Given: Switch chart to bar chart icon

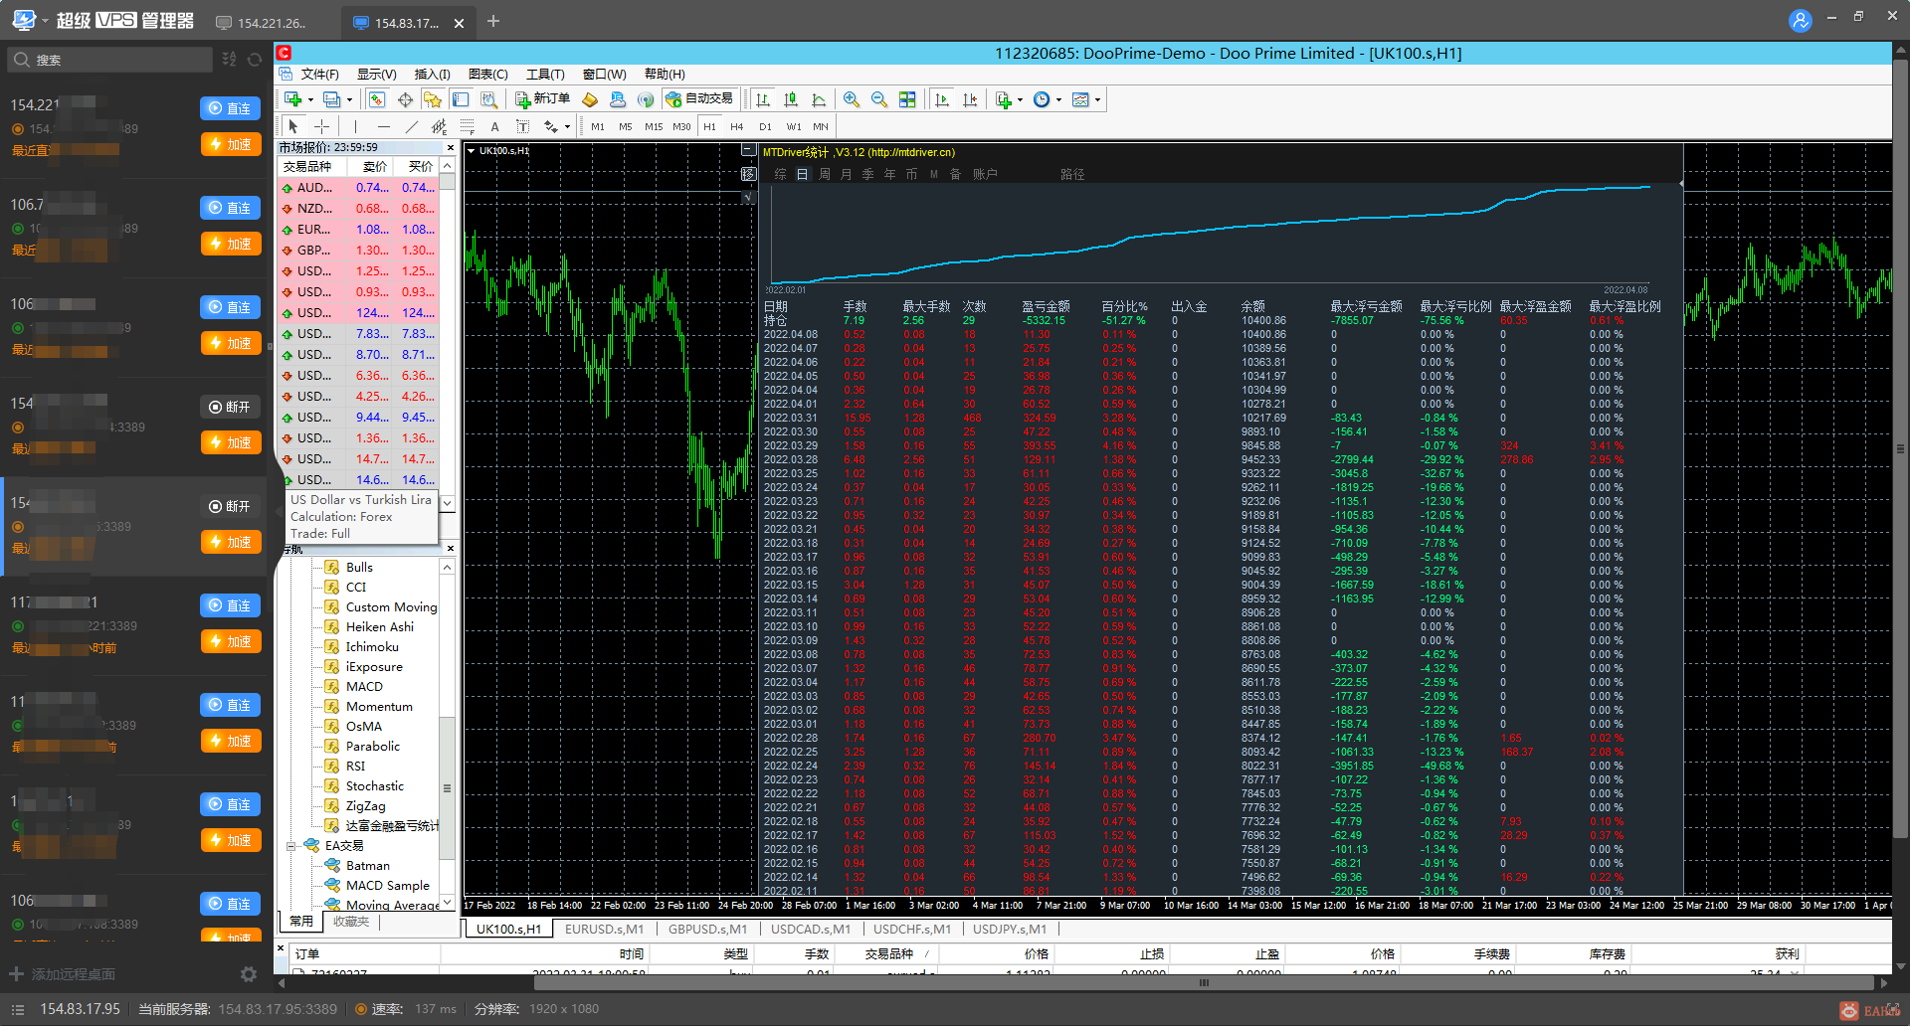Looking at the screenshot, I should tap(763, 99).
